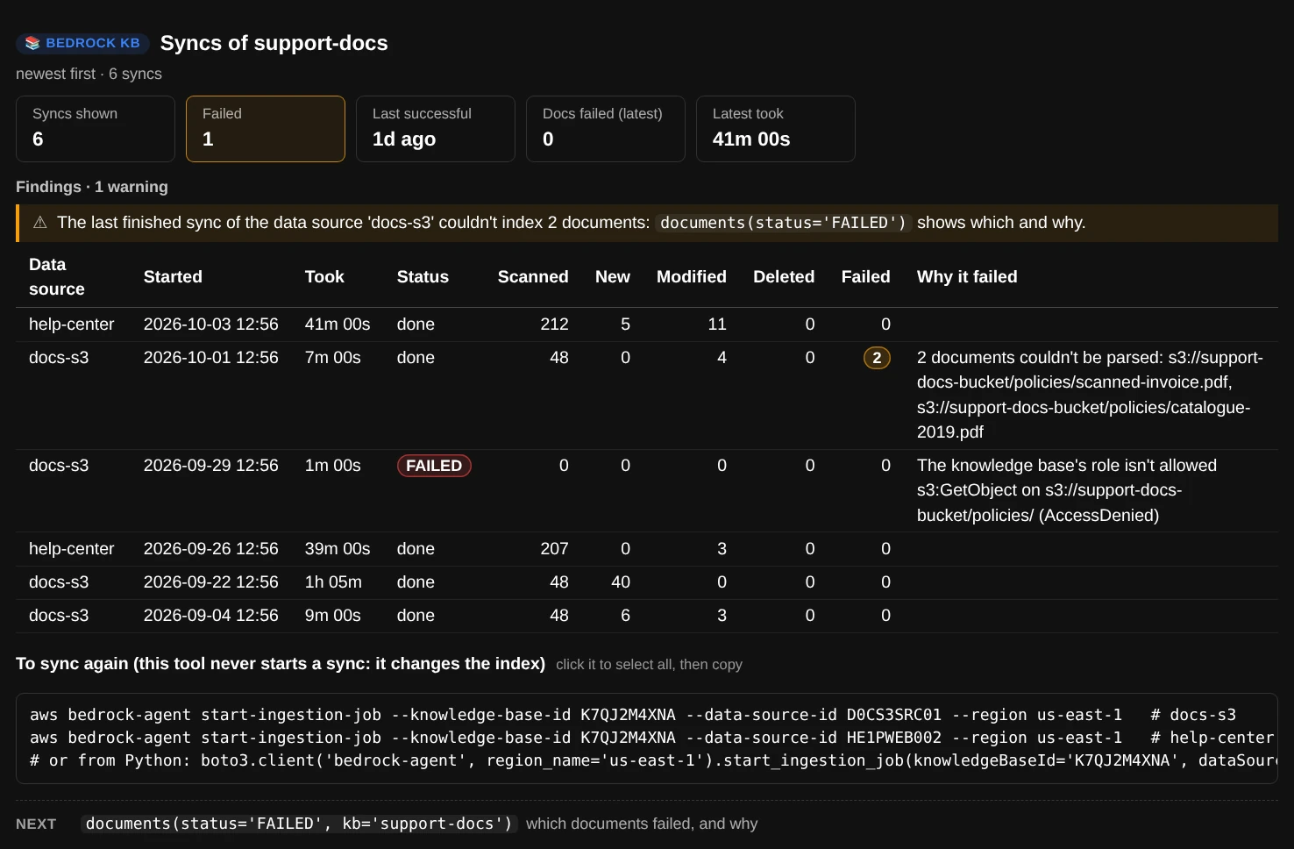Click the documents(status='FAILED') code in the warning
Screen dimensions: 1294x849
pyautogui.click(x=783, y=223)
